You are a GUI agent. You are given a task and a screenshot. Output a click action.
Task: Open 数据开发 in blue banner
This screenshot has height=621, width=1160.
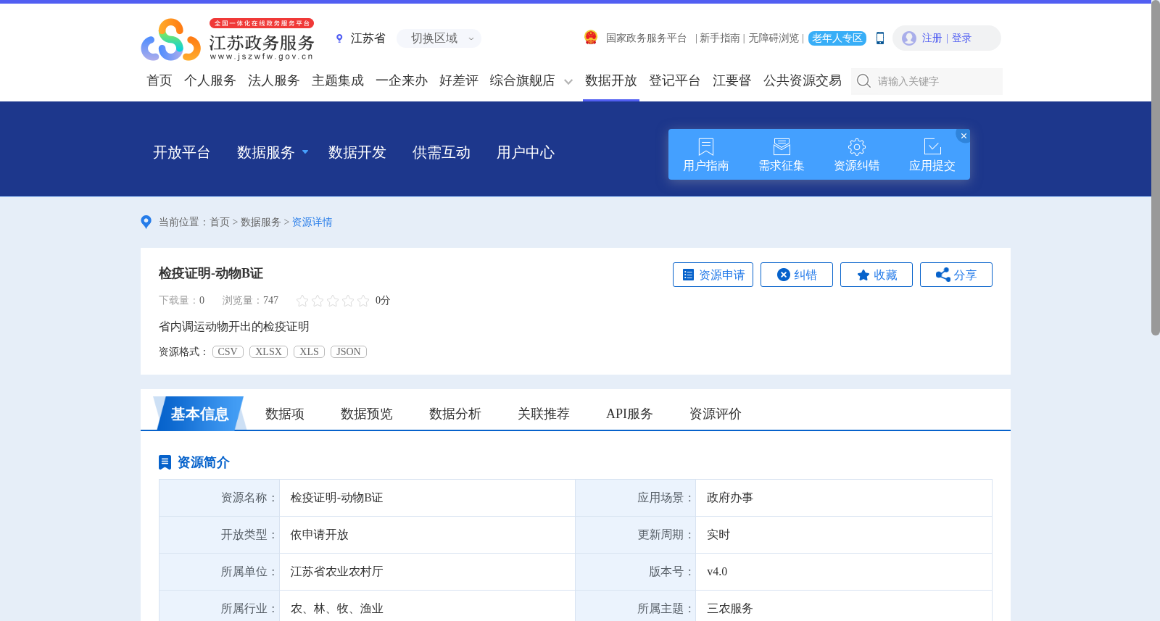pyautogui.click(x=357, y=152)
